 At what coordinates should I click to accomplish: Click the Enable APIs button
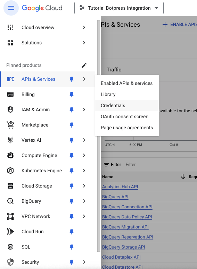pos(180,25)
